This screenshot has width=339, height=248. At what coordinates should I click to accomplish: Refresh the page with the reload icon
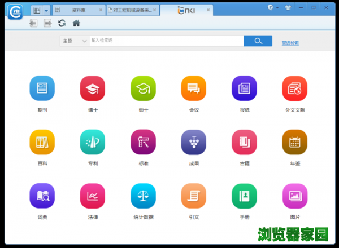[62, 23]
